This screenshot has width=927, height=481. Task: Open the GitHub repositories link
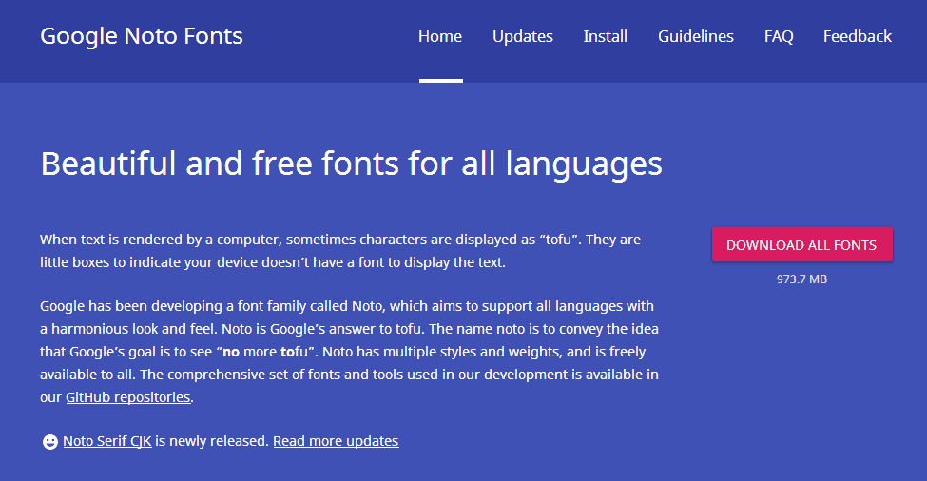pos(127,397)
